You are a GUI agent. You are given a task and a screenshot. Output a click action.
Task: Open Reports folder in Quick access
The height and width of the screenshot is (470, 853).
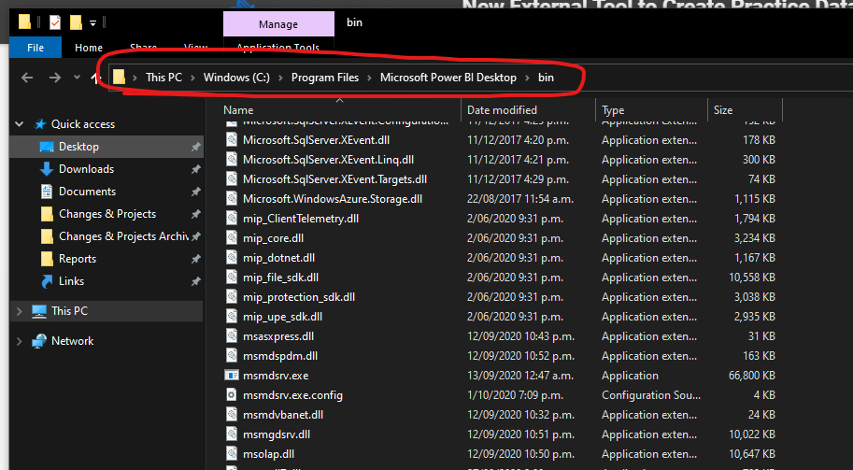[x=78, y=259]
